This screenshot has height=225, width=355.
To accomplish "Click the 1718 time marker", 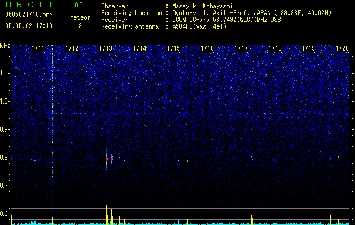I will 275,48.
